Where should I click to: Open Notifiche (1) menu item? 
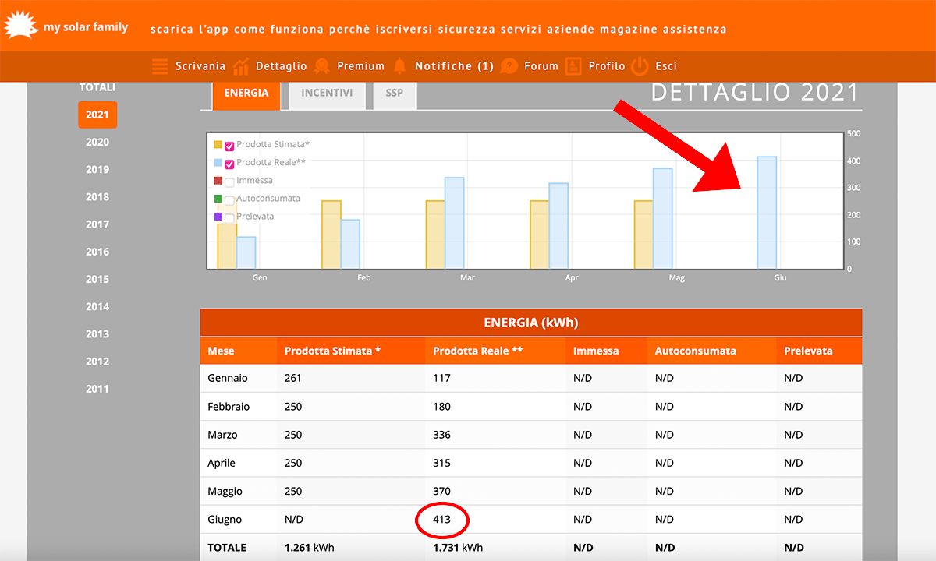click(x=454, y=66)
